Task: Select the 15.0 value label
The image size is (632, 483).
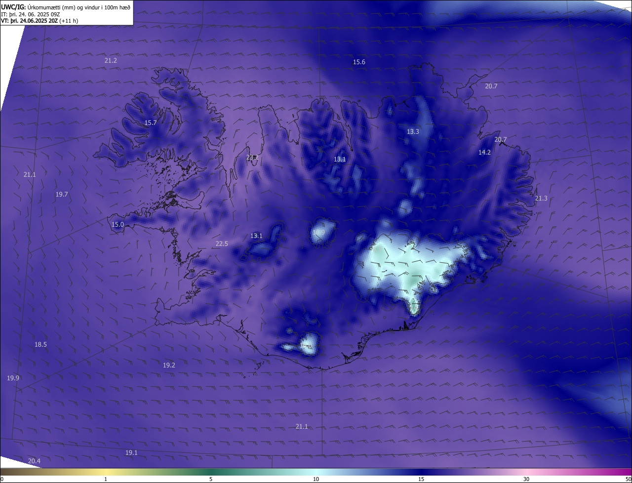Action: tap(118, 224)
